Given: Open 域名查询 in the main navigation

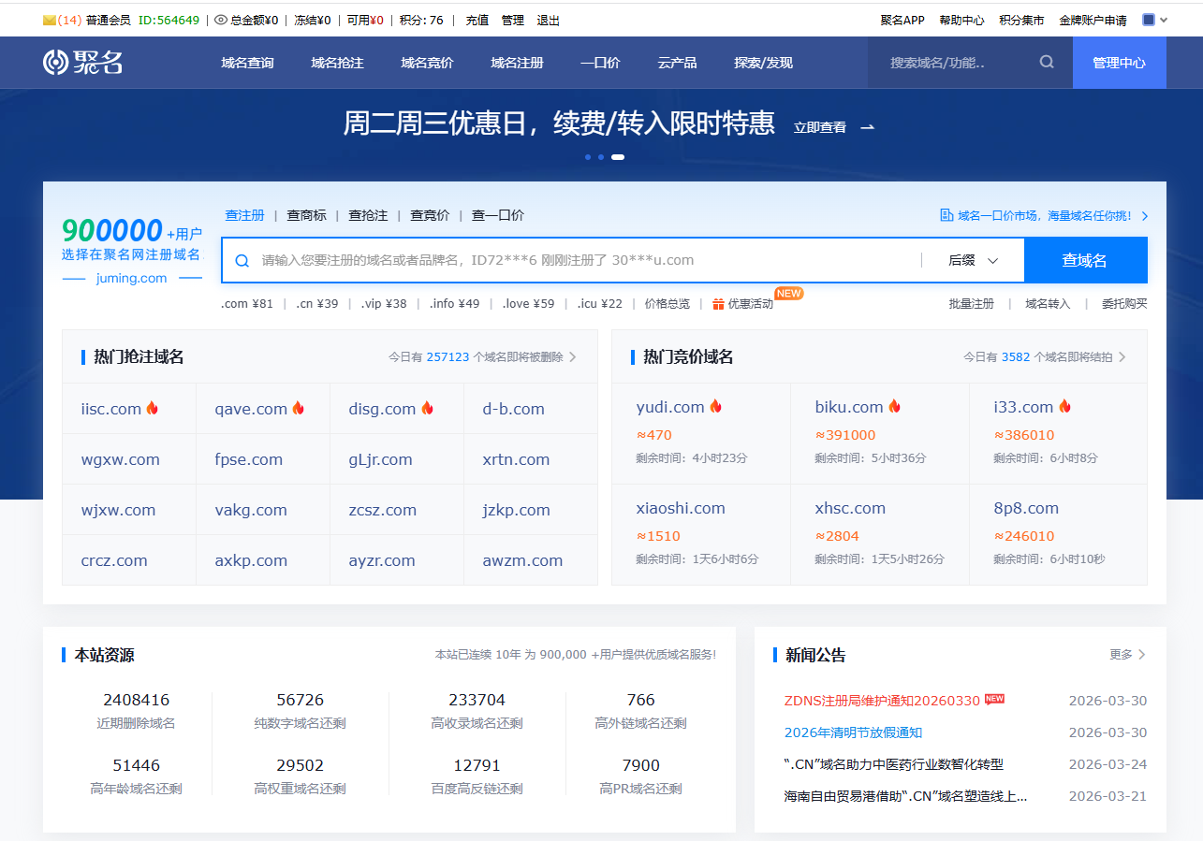Looking at the screenshot, I should [247, 63].
